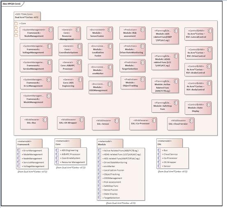Select the RSF::BodyControl component box

coord(198,87)
